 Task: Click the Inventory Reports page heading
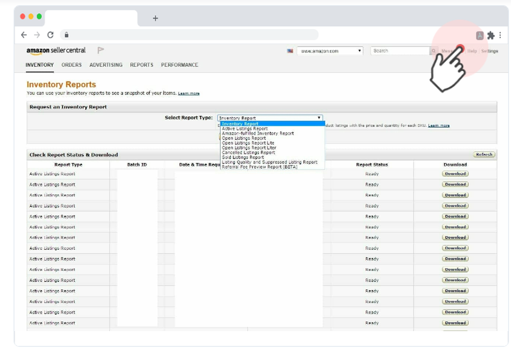61,84
